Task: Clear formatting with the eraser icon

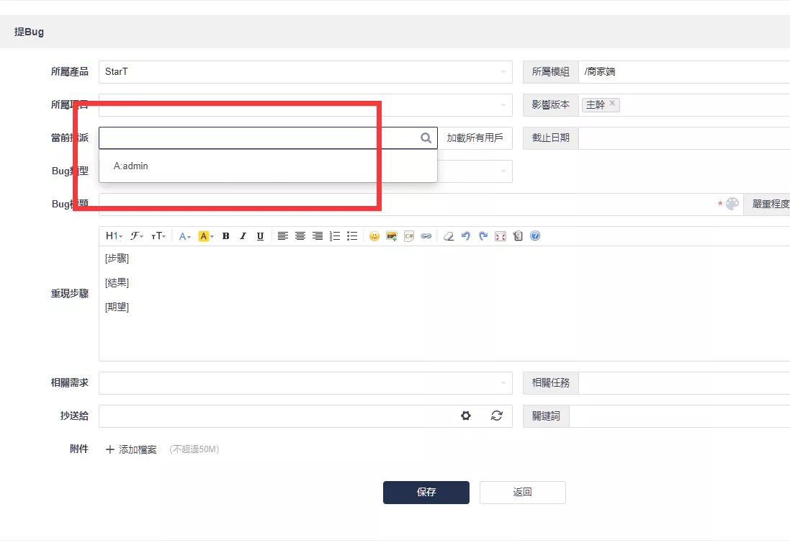Action: (x=449, y=235)
